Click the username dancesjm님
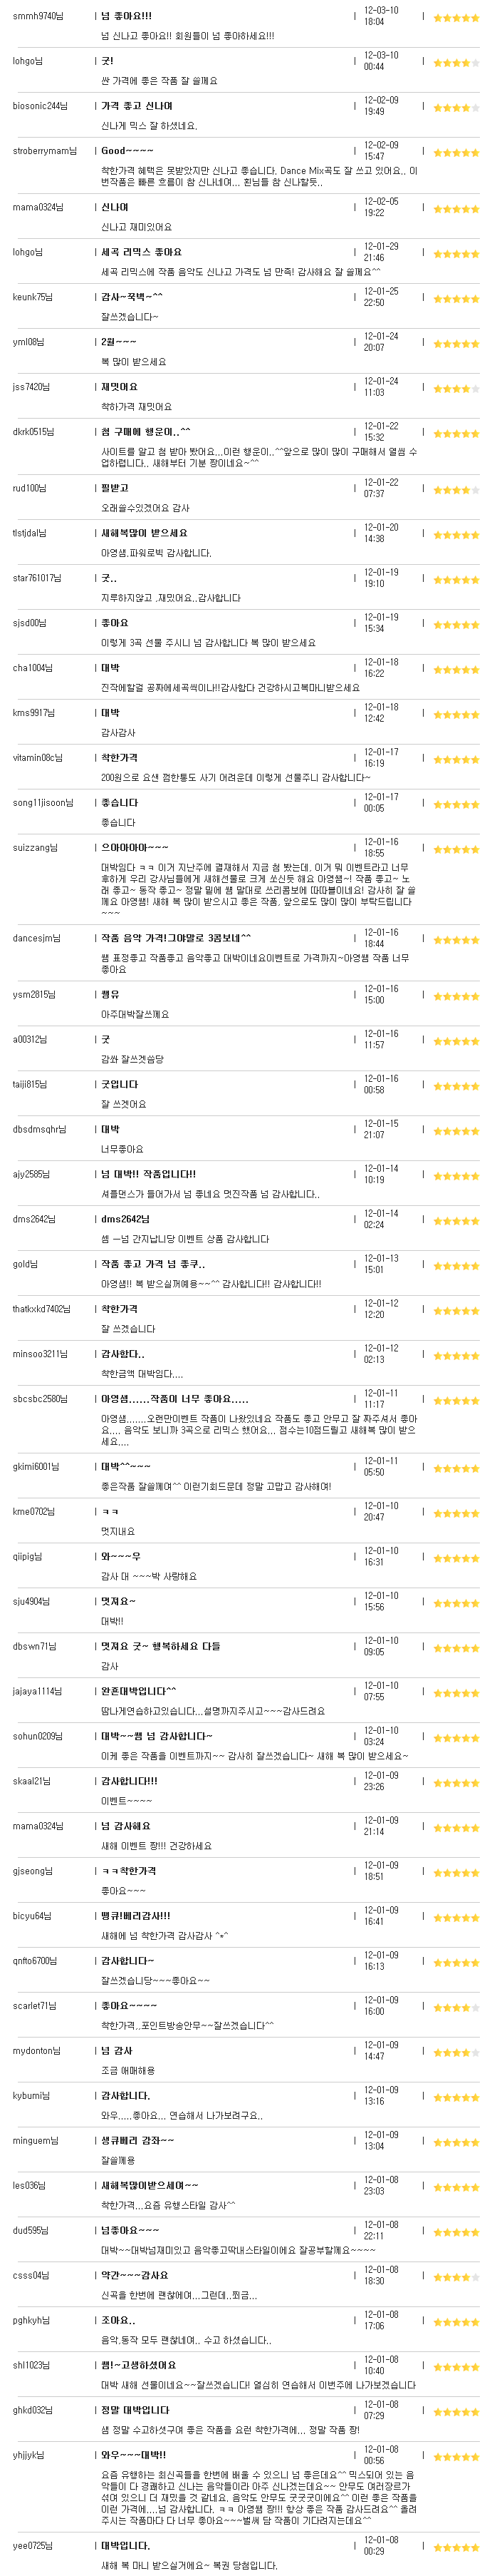 [x=37, y=938]
